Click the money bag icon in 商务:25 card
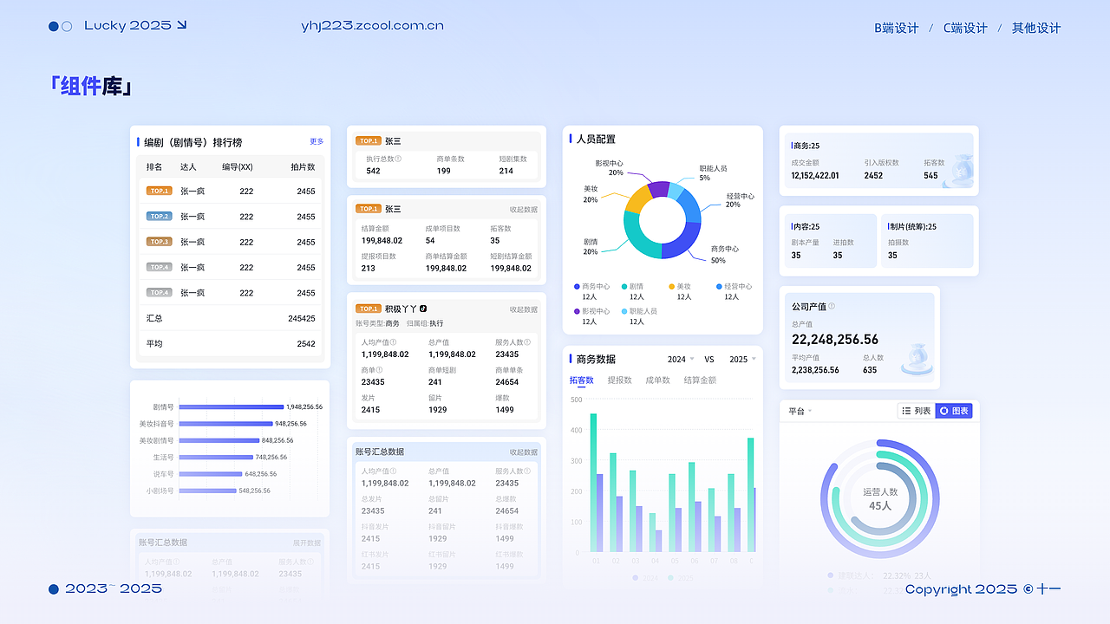1110x624 pixels. pyautogui.click(x=959, y=169)
